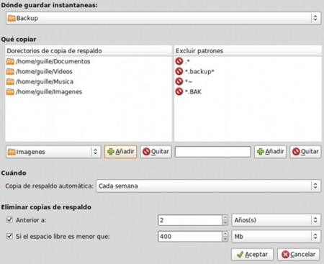Click folder icon of Musica entry
Image resolution: width=324 pixels, height=264 pixels.
coord(10,81)
